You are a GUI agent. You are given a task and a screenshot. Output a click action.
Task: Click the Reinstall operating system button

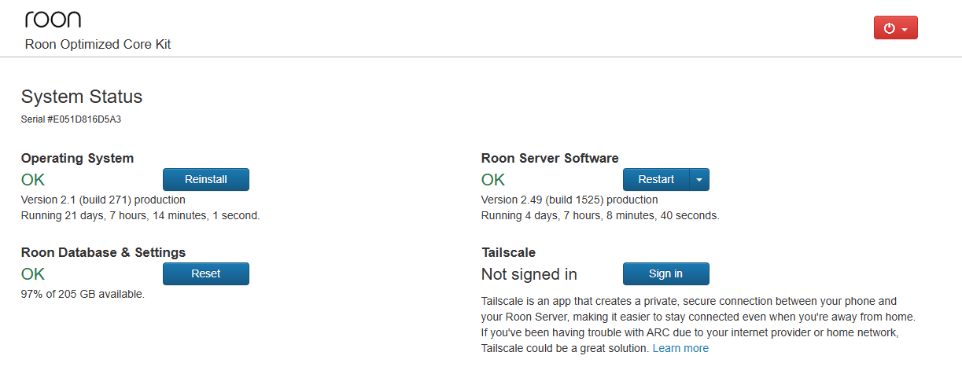point(206,179)
